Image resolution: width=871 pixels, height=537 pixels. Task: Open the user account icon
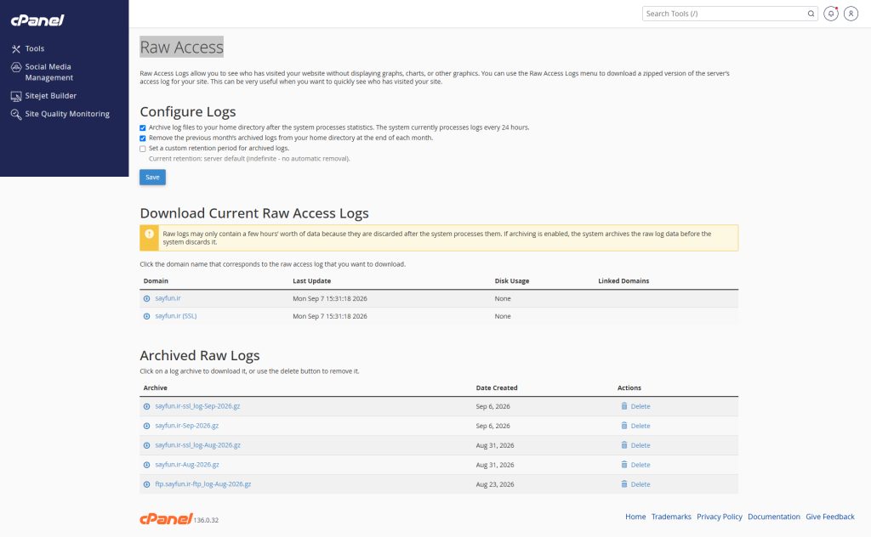pyautogui.click(x=851, y=14)
